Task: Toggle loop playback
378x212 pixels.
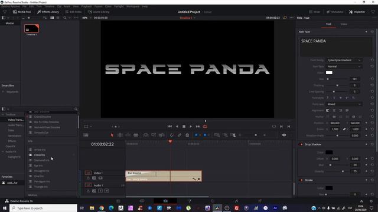Action: tap(205, 127)
